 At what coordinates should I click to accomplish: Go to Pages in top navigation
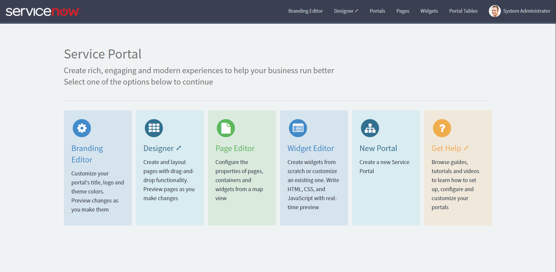(403, 11)
